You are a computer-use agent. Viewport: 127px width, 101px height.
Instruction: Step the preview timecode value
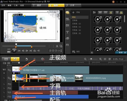[61, 51]
